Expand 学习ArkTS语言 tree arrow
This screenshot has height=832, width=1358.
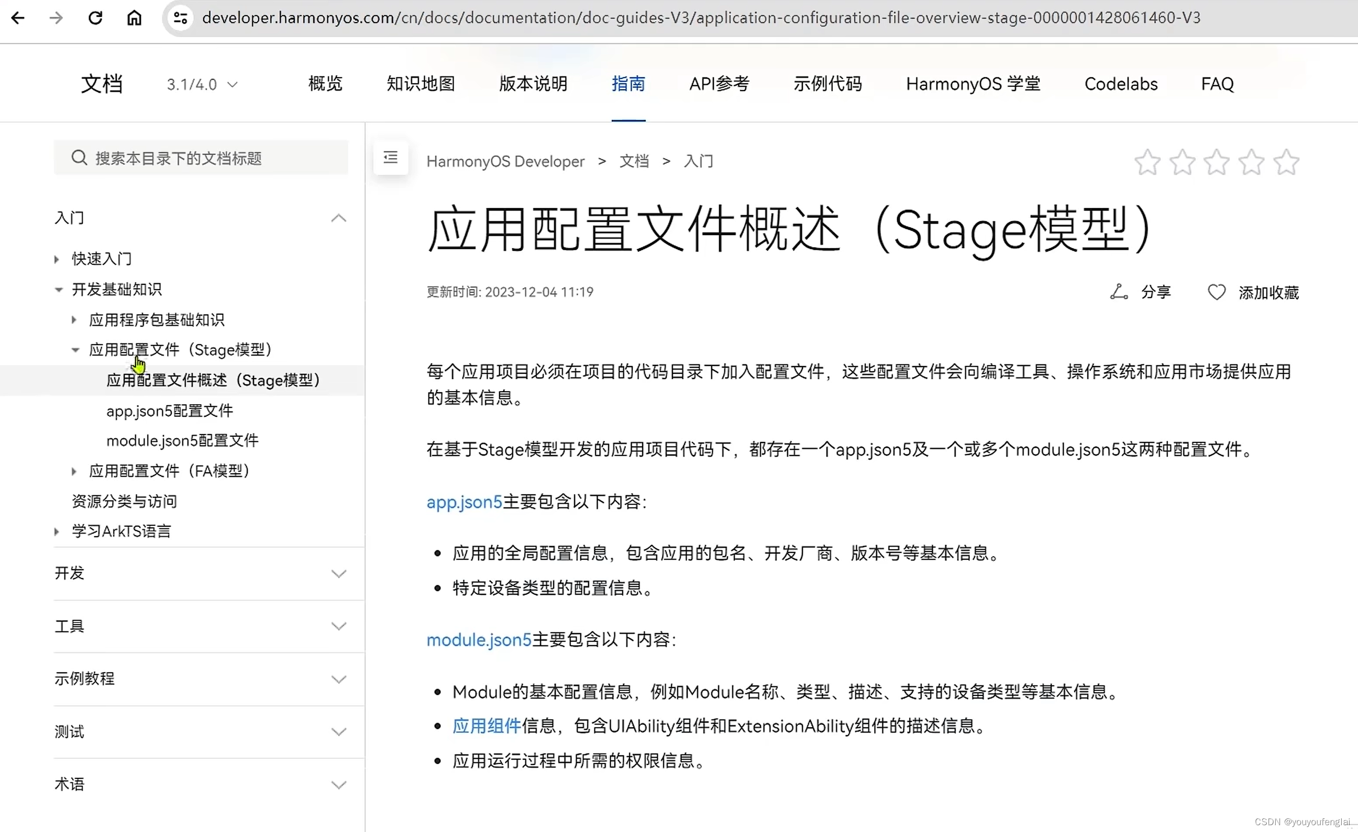(x=56, y=531)
